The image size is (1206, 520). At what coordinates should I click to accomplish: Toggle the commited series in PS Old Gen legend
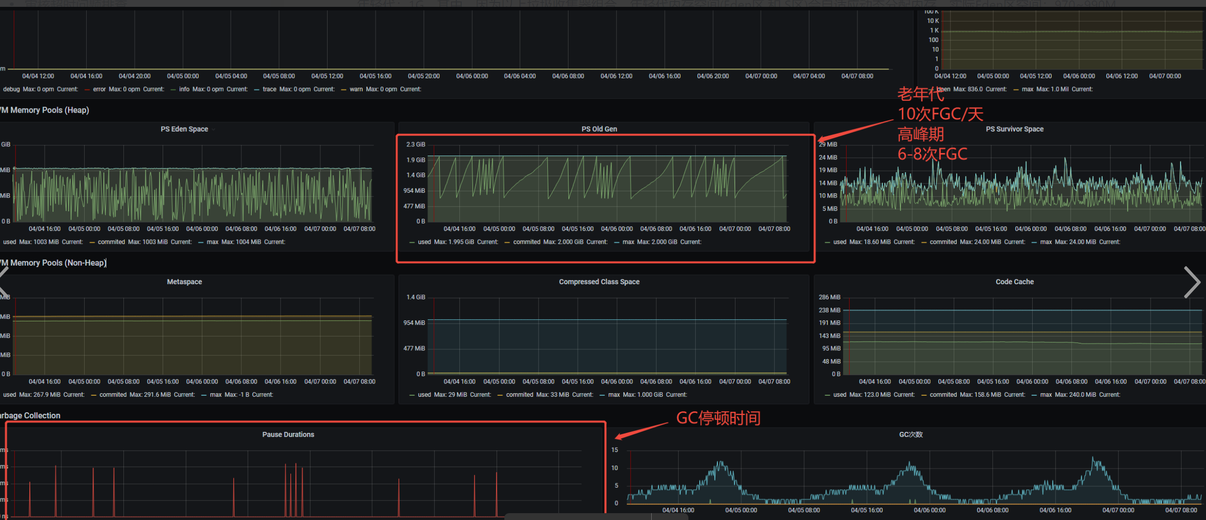click(x=526, y=242)
